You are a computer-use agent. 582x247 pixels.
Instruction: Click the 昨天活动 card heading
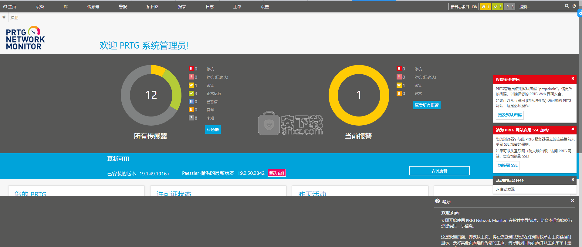312,193
